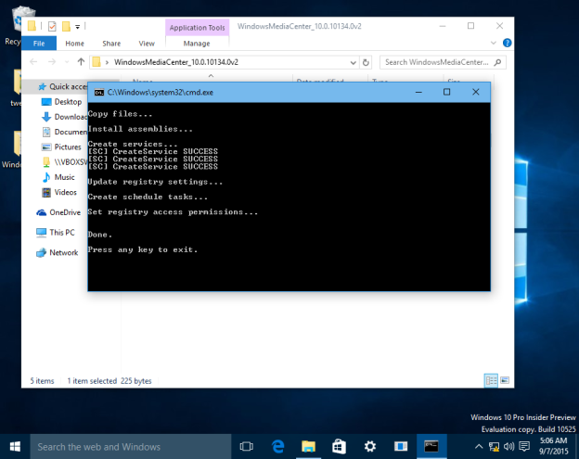Switch Explorer to large icons view

[505, 380]
